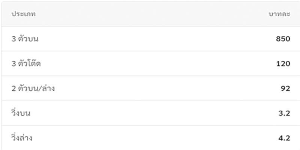Click the 850 payout value
The height and width of the screenshot is (150, 300).
[x=283, y=39]
